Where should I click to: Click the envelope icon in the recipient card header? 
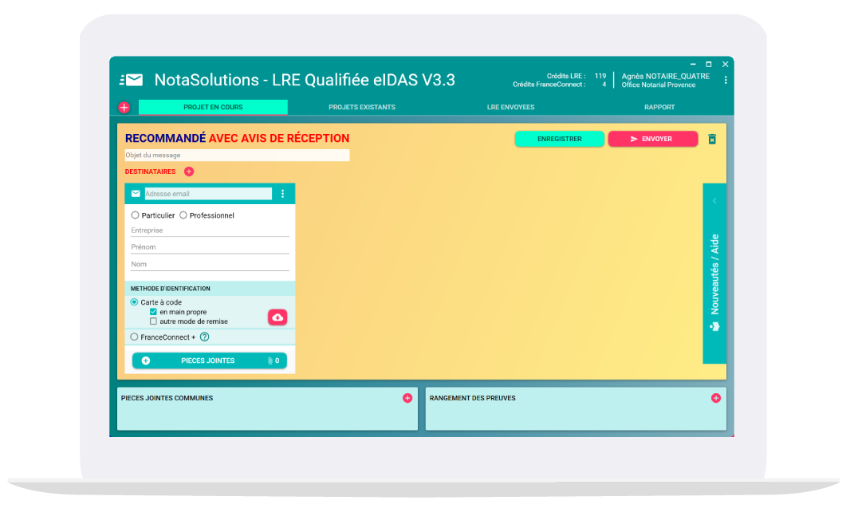point(136,194)
